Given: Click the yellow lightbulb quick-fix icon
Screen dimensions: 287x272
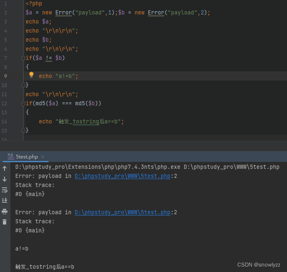Looking at the screenshot, I should click(31, 75).
